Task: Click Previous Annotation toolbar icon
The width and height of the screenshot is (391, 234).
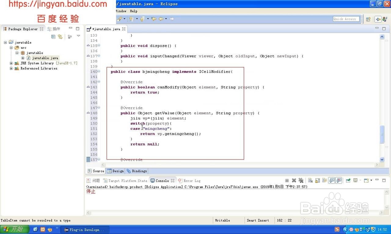Action: tap(142, 19)
